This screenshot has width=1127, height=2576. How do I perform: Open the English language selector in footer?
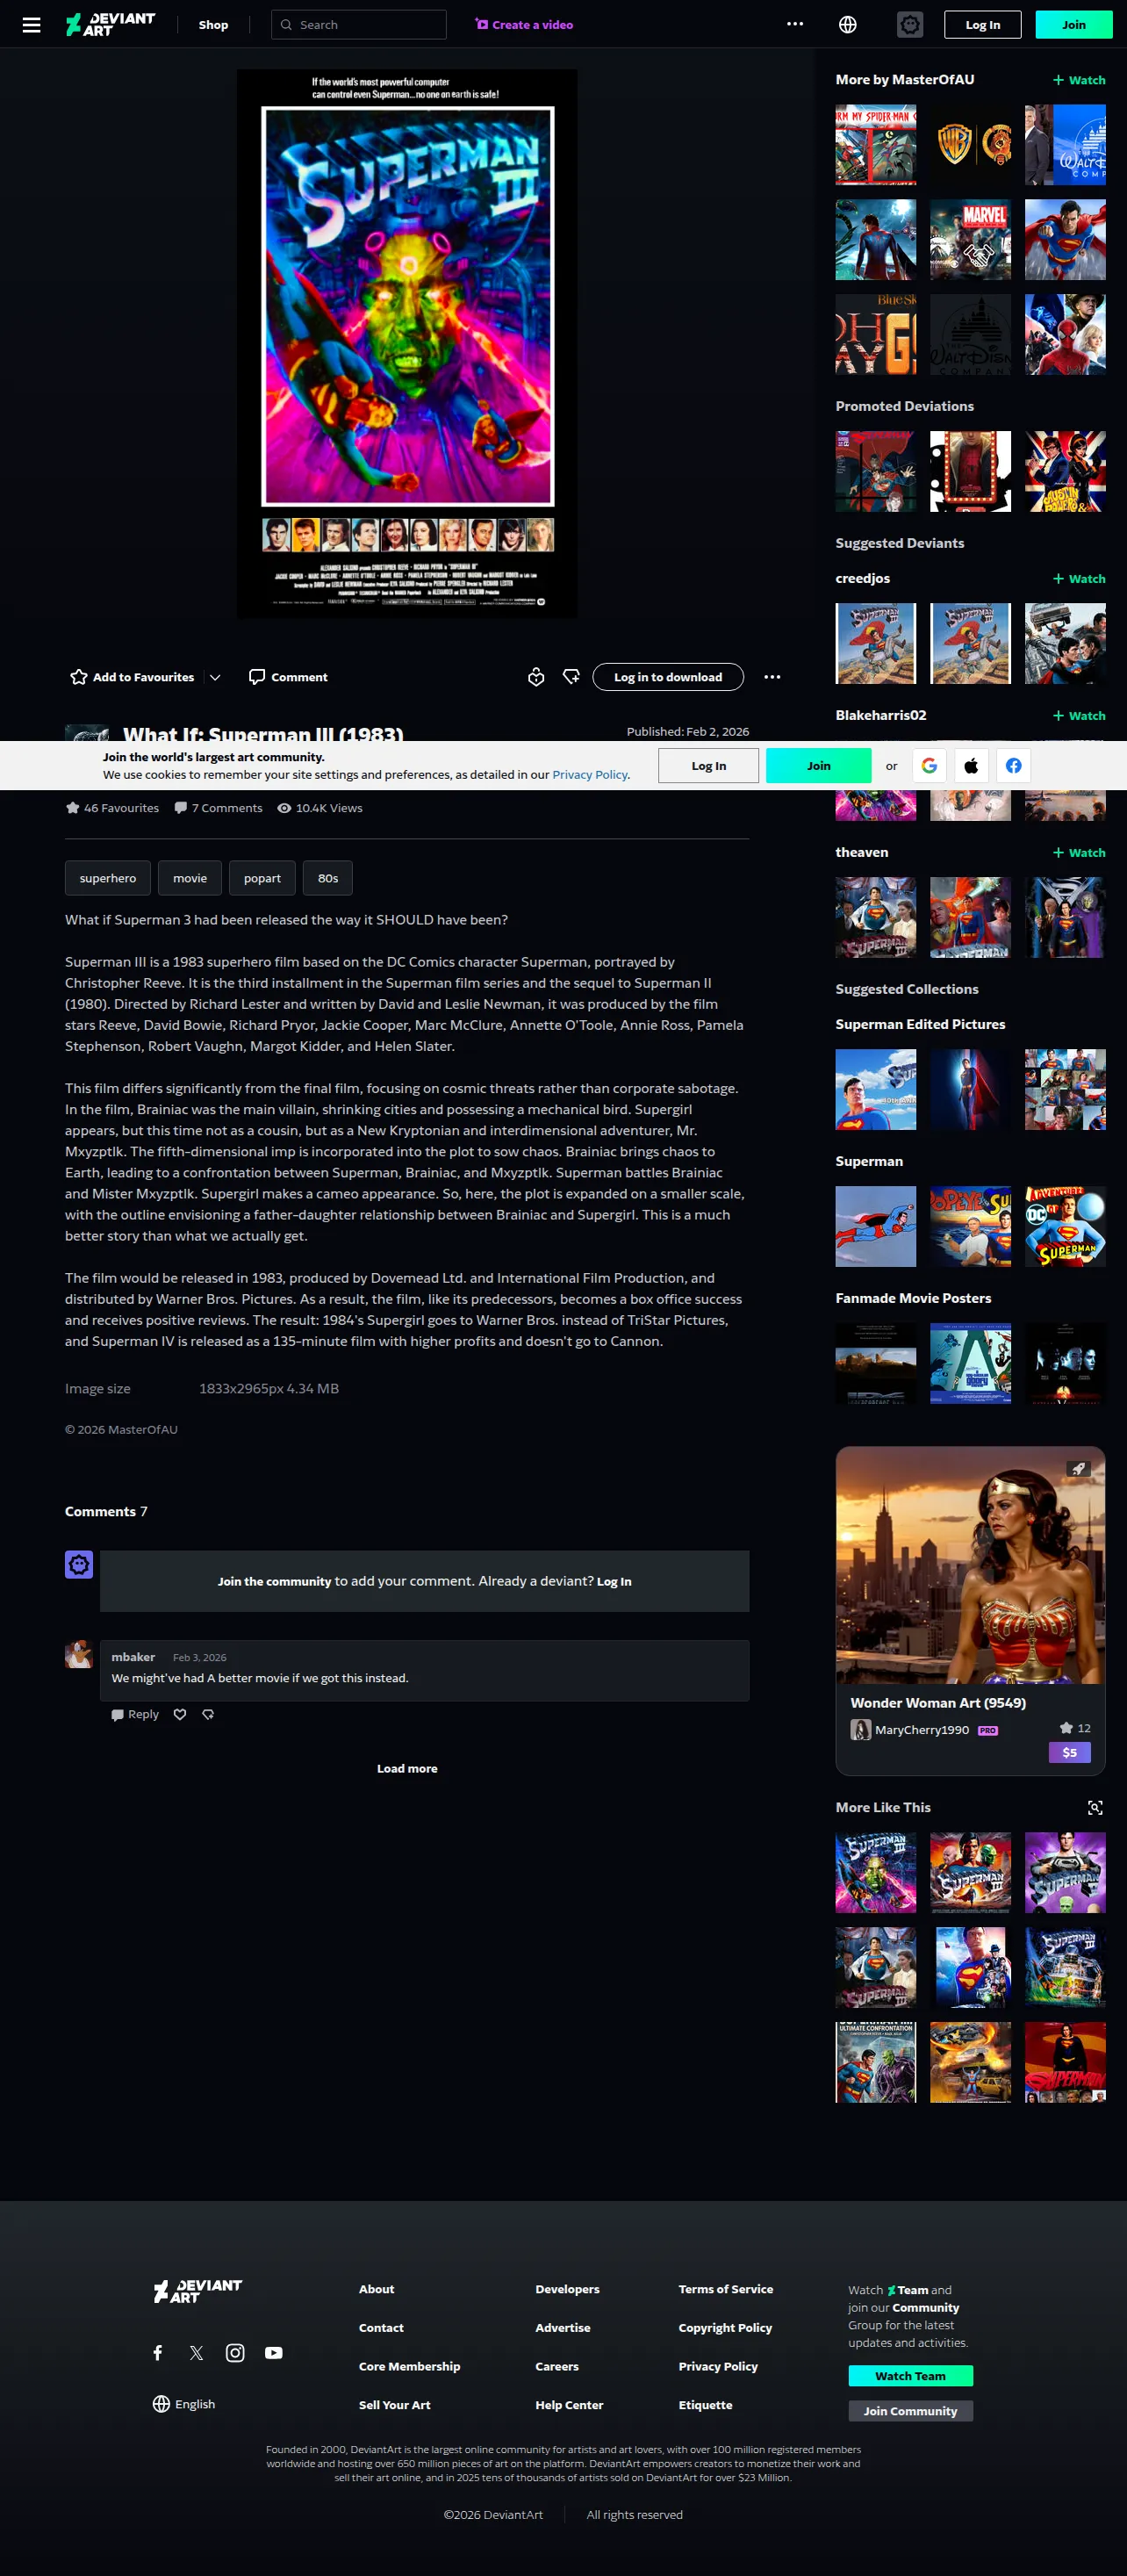click(184, 2404)
